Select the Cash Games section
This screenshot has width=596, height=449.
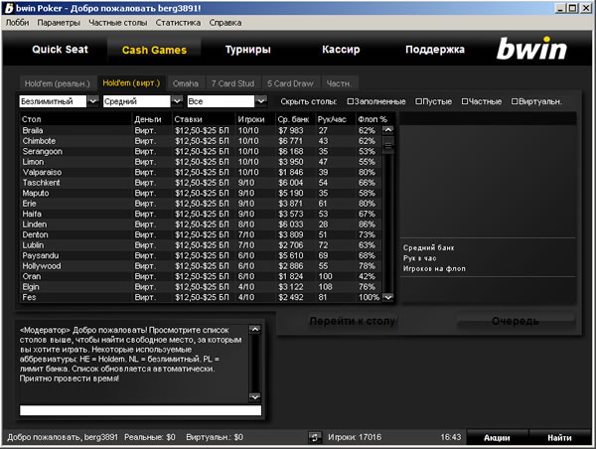pos(154,50)
